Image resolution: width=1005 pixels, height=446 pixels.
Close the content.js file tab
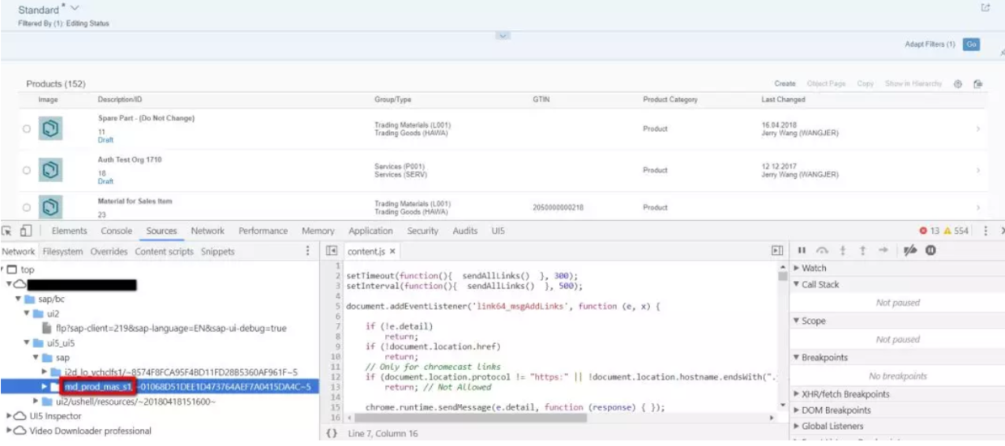(393, 252)
